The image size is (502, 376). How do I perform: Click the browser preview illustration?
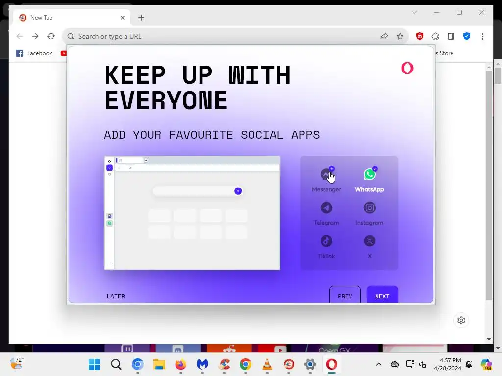coord(192,213)
